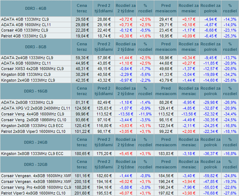Viewport: 239px width, 196px height.
Task: Select the 'DDR3 - 32GB' section header
Action: (36, 164)
